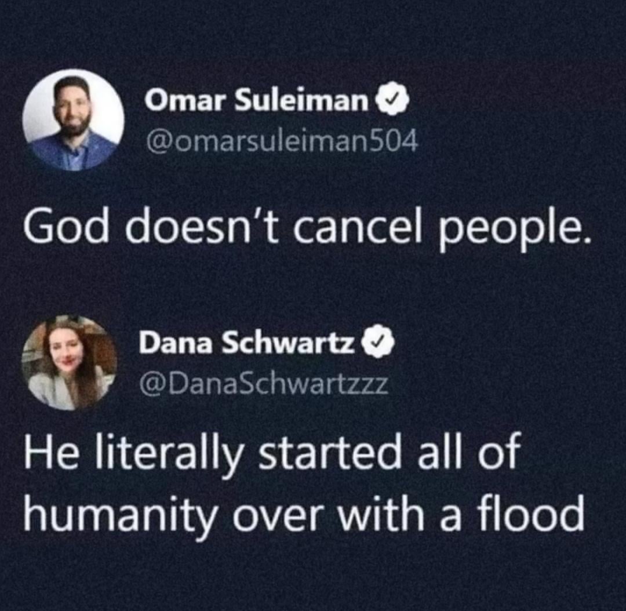
Task: Open the Omar Suleiman display name
Action: tap(256, 103)
